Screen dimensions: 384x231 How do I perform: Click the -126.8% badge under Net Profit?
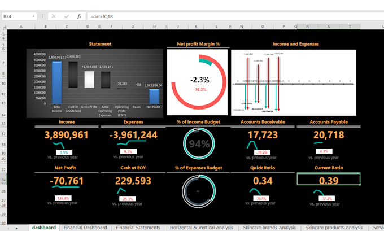63,198
